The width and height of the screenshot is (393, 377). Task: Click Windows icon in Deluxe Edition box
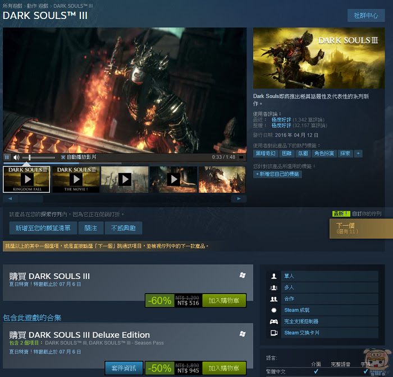(243, 334)
